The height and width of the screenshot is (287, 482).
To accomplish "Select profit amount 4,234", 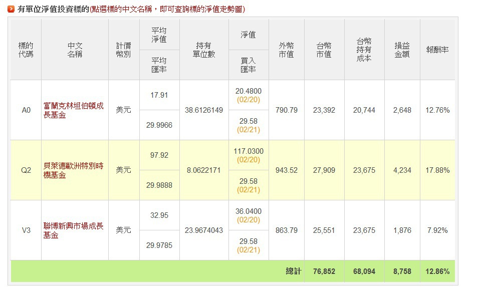I will tap(402, 170).
